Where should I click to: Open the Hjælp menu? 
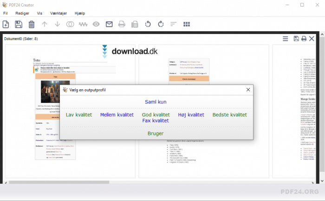pyautogui.click(x=80, y=13)
